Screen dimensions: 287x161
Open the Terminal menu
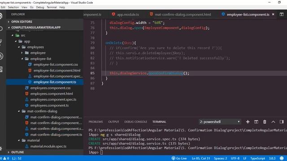point(52,7)
